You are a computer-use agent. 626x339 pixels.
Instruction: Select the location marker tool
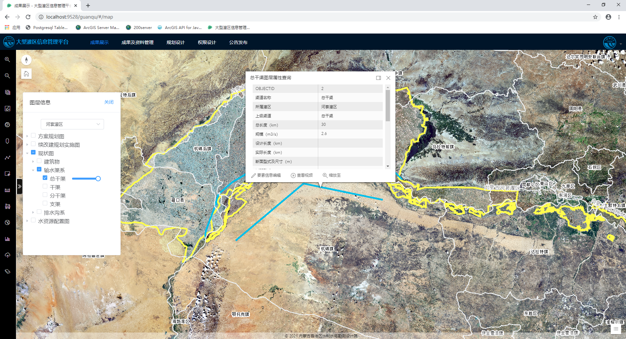7,141
